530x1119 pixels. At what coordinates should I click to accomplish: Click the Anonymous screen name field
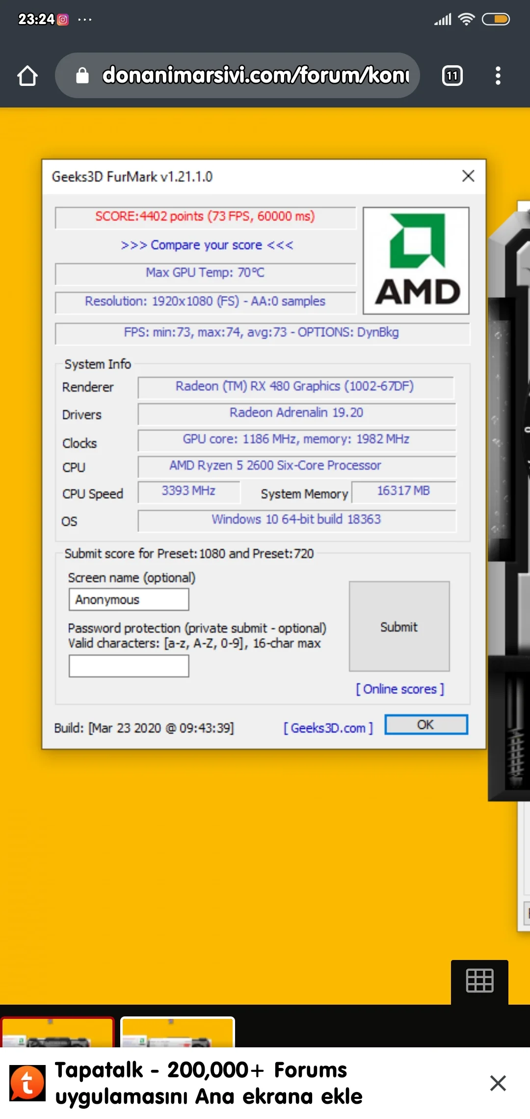[129, 600]
